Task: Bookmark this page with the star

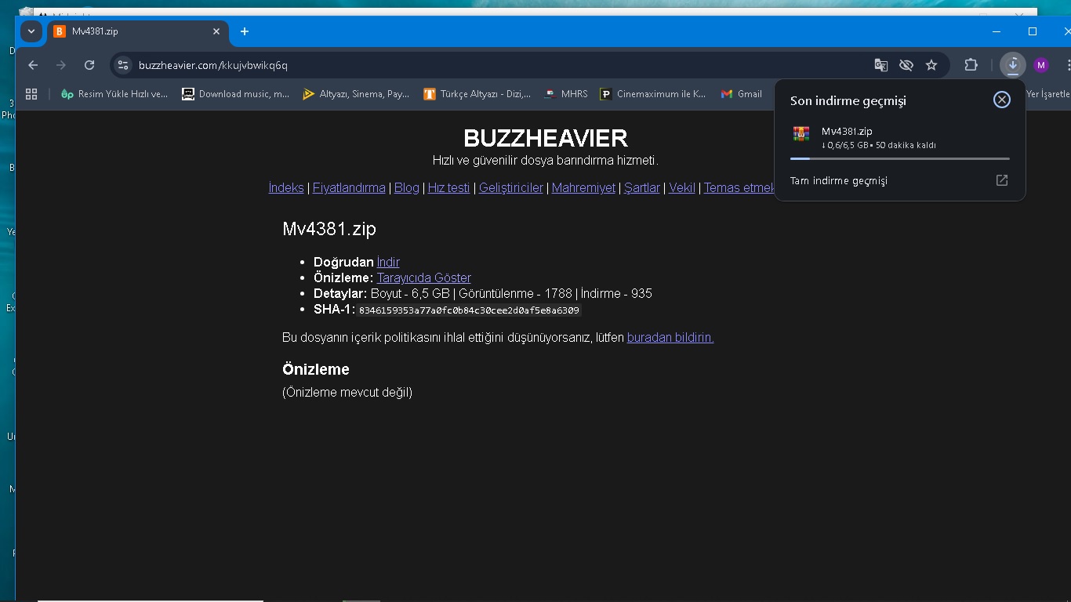Action: pos(931,65)
